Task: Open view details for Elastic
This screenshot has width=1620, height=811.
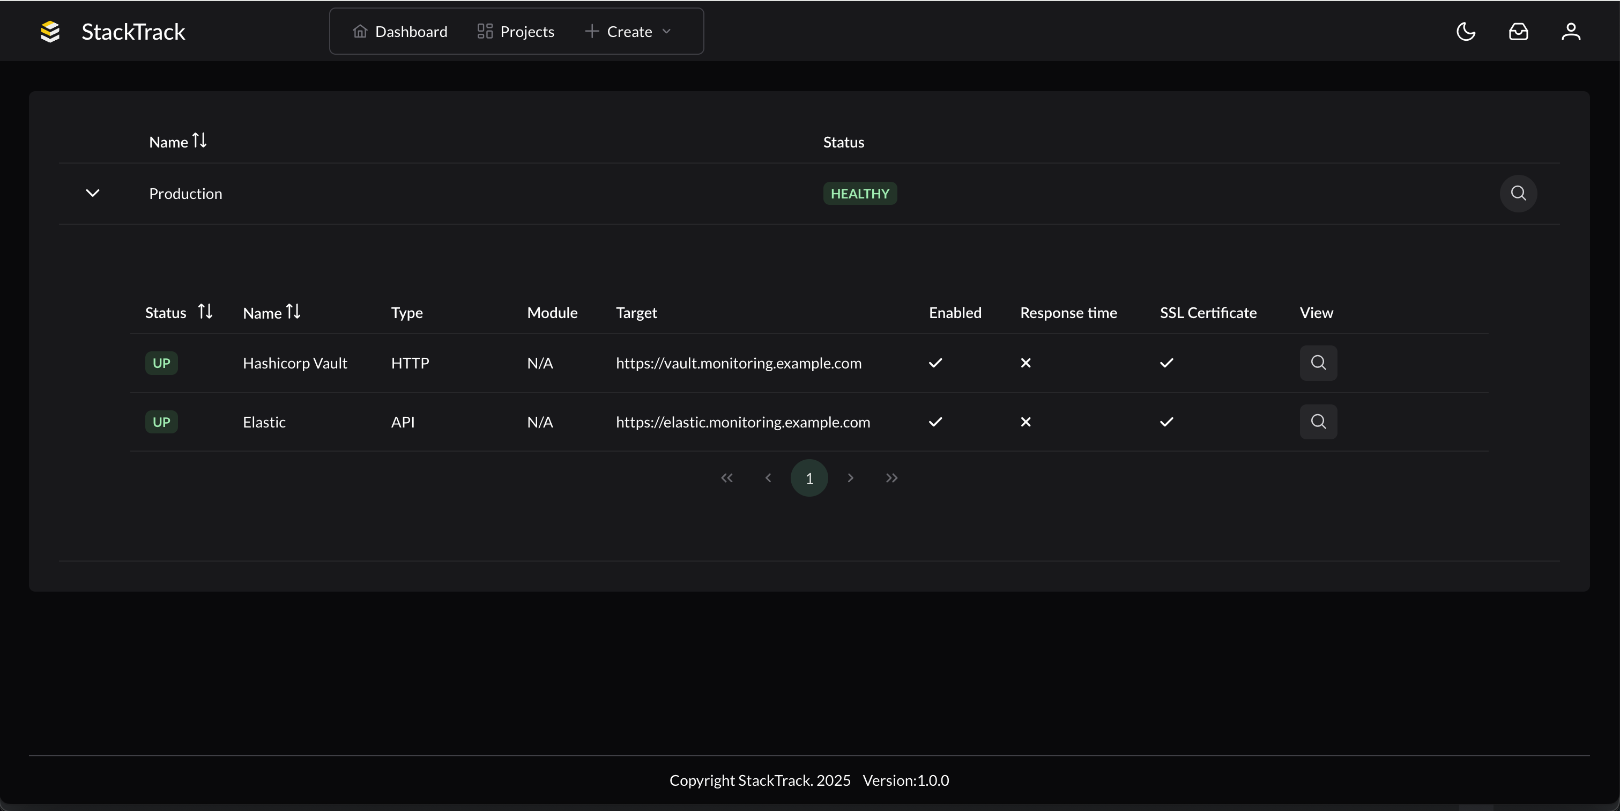Action: tap(1318, 422)
